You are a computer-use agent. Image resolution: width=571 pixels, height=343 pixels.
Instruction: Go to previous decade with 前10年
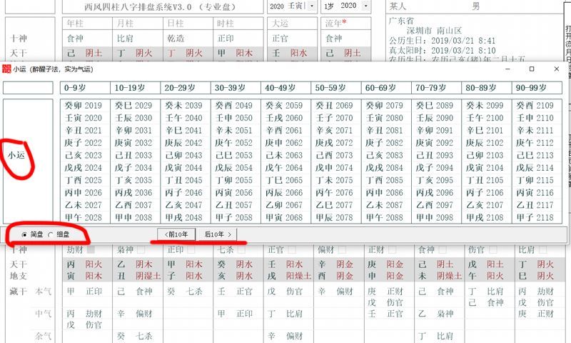[x=176, y=234]
